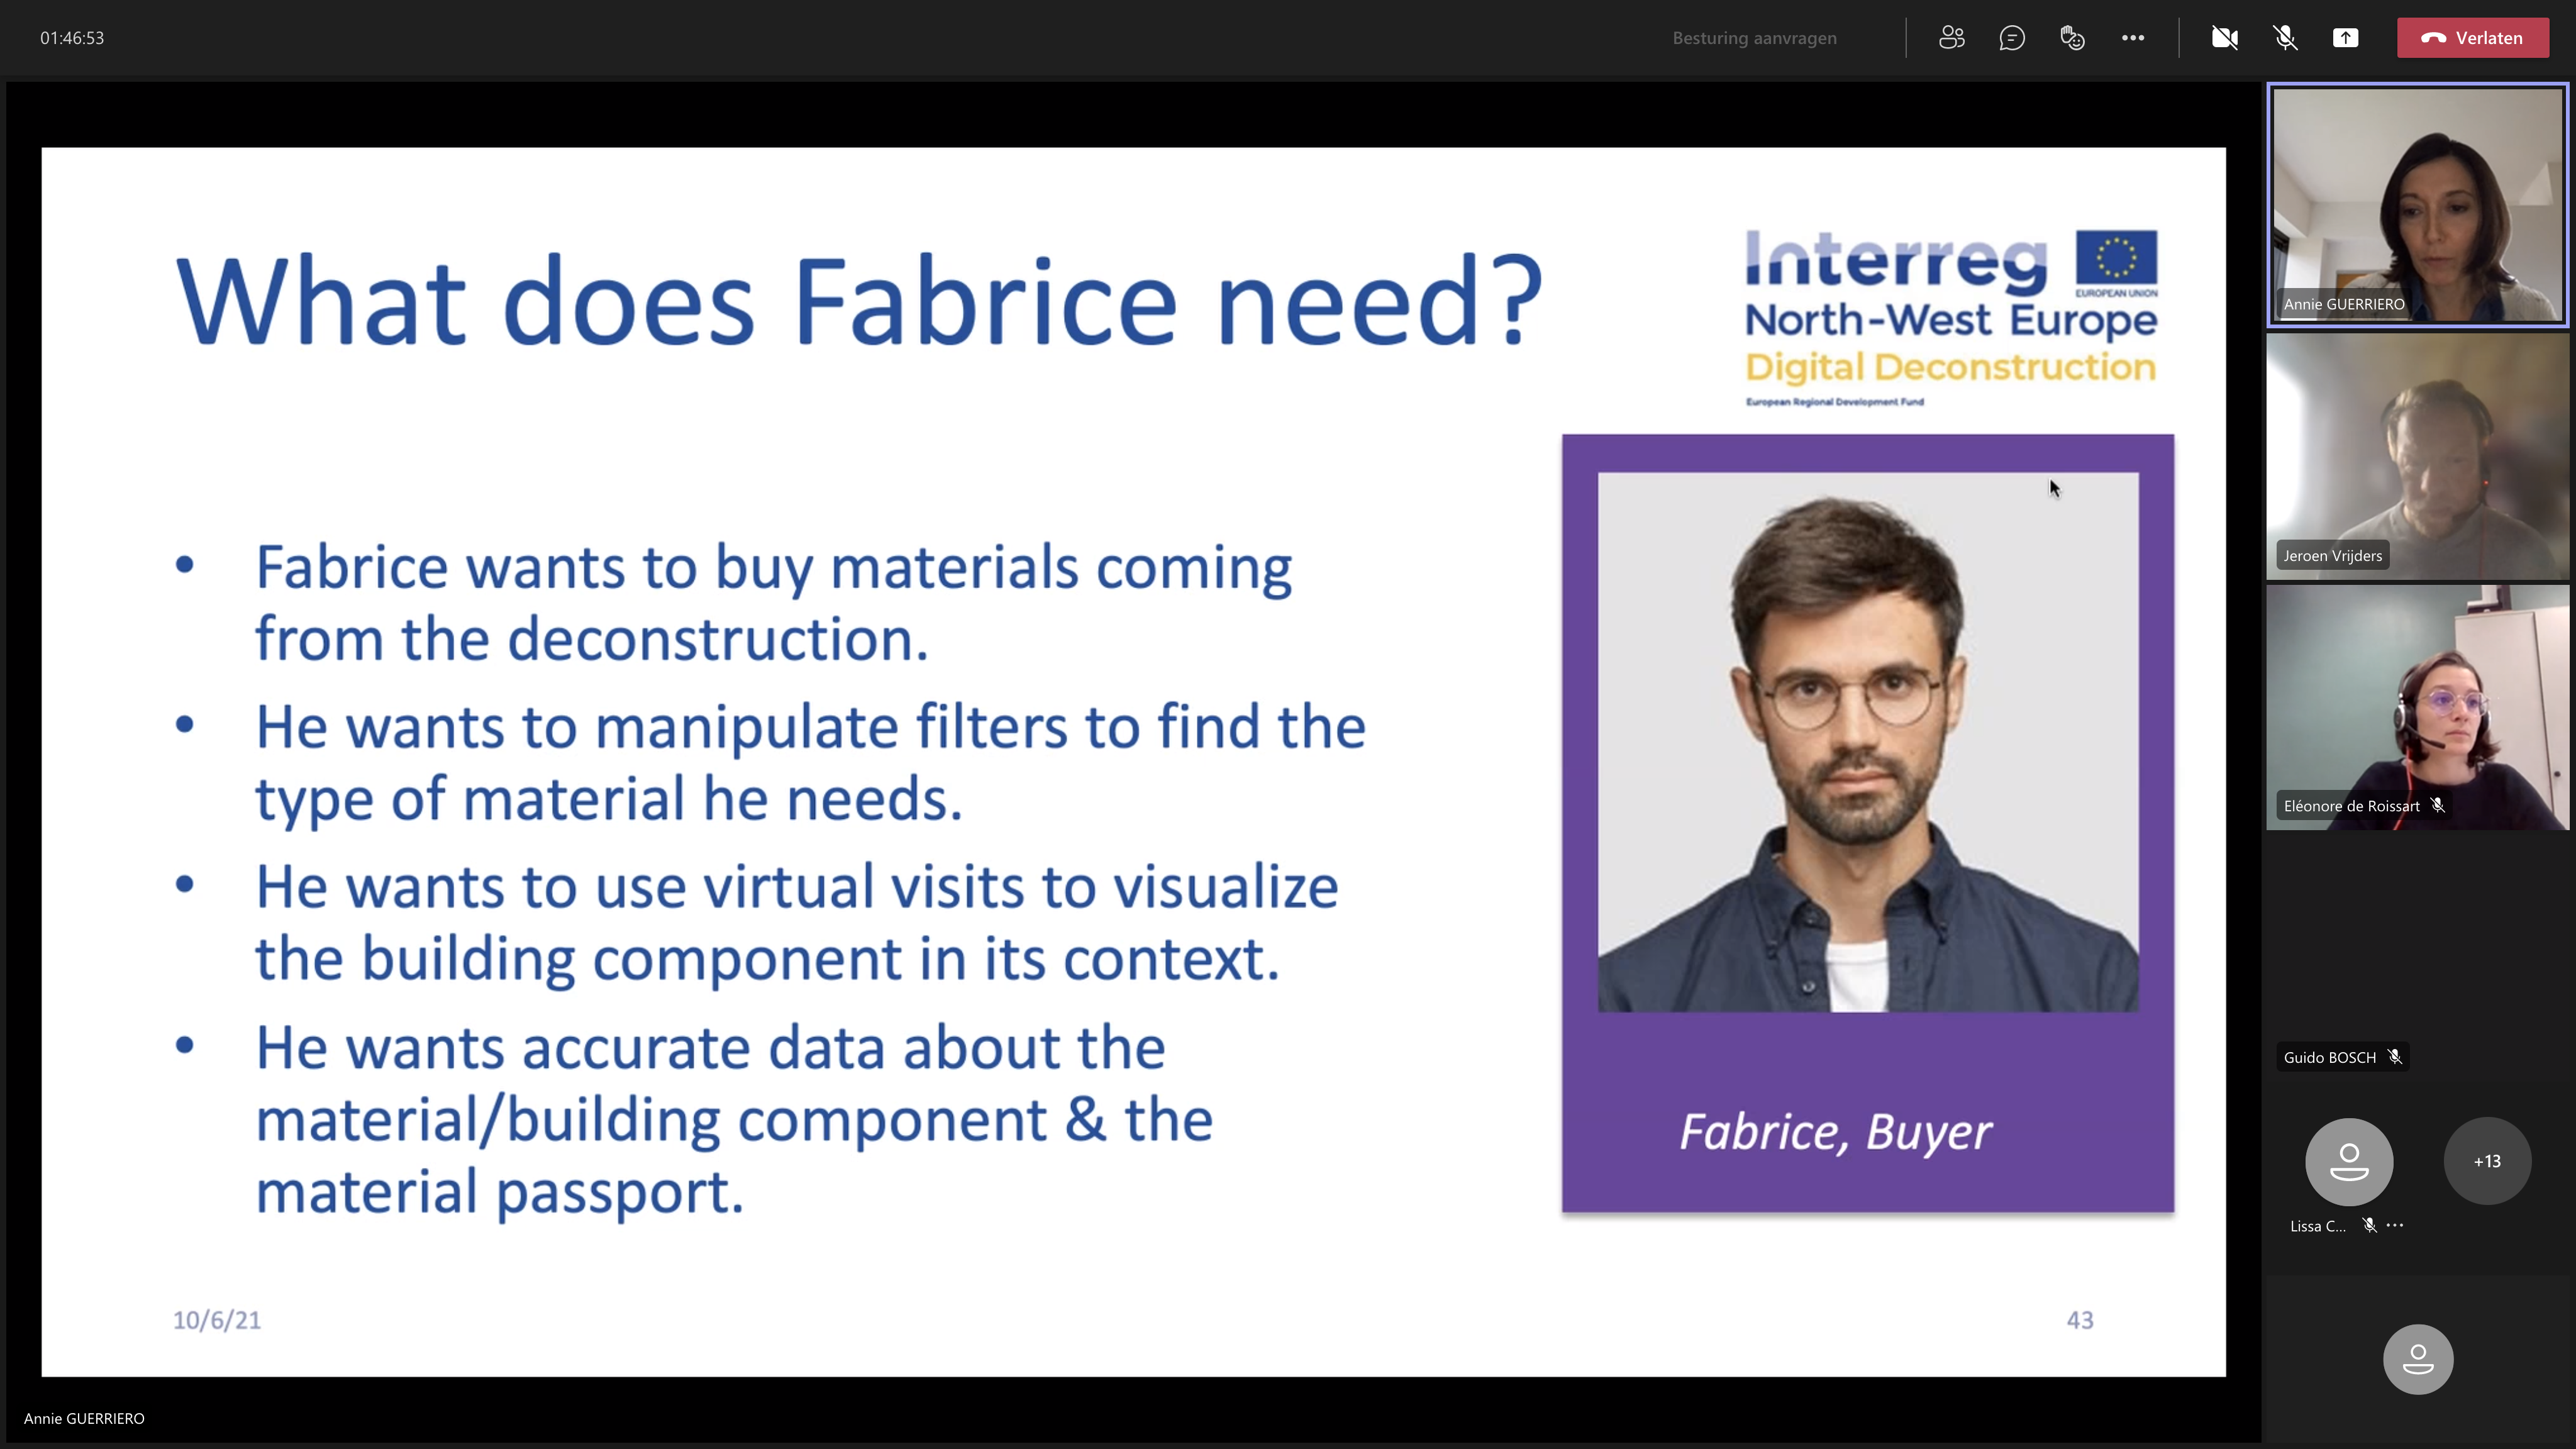Open the more actions ellipsis menu

(x=2132, y=38)
